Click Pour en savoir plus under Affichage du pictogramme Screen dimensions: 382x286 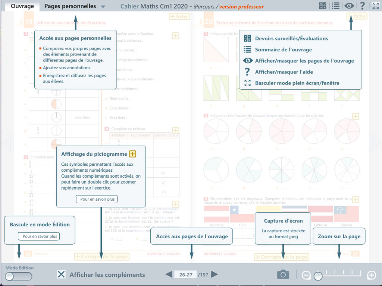click(x=97, y=199)
